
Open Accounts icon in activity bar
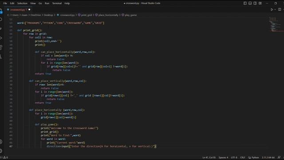click(x=1, y=142)
